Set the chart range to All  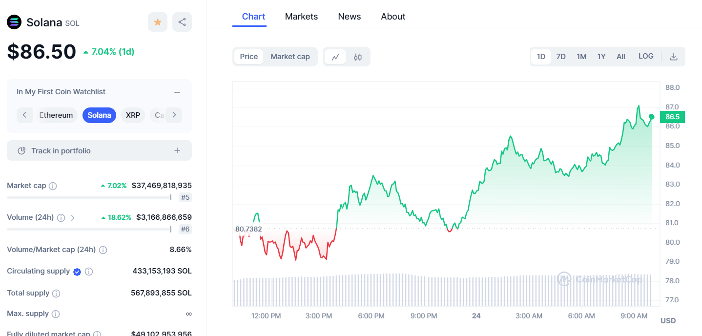click(621, 57)
